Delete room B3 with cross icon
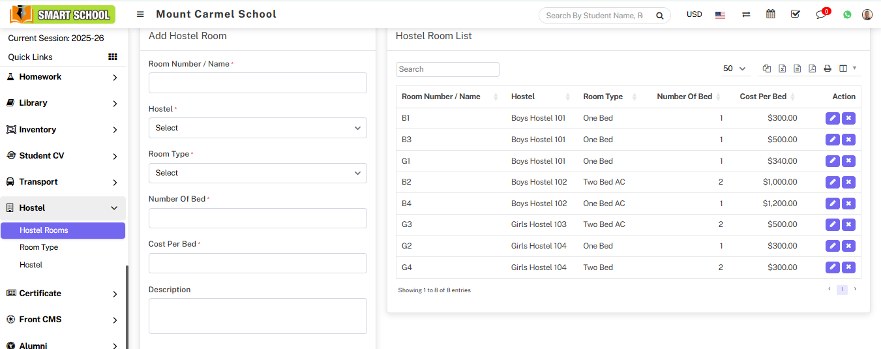Screen dimensions: 881x349 coord(848,140)
